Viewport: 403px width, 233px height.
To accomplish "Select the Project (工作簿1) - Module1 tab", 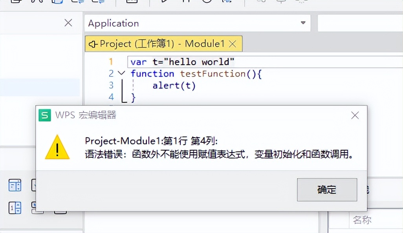I will (163, 44).
